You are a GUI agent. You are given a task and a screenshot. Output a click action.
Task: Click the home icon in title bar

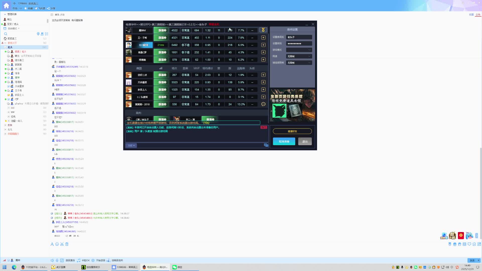click(x=6, y=6)
